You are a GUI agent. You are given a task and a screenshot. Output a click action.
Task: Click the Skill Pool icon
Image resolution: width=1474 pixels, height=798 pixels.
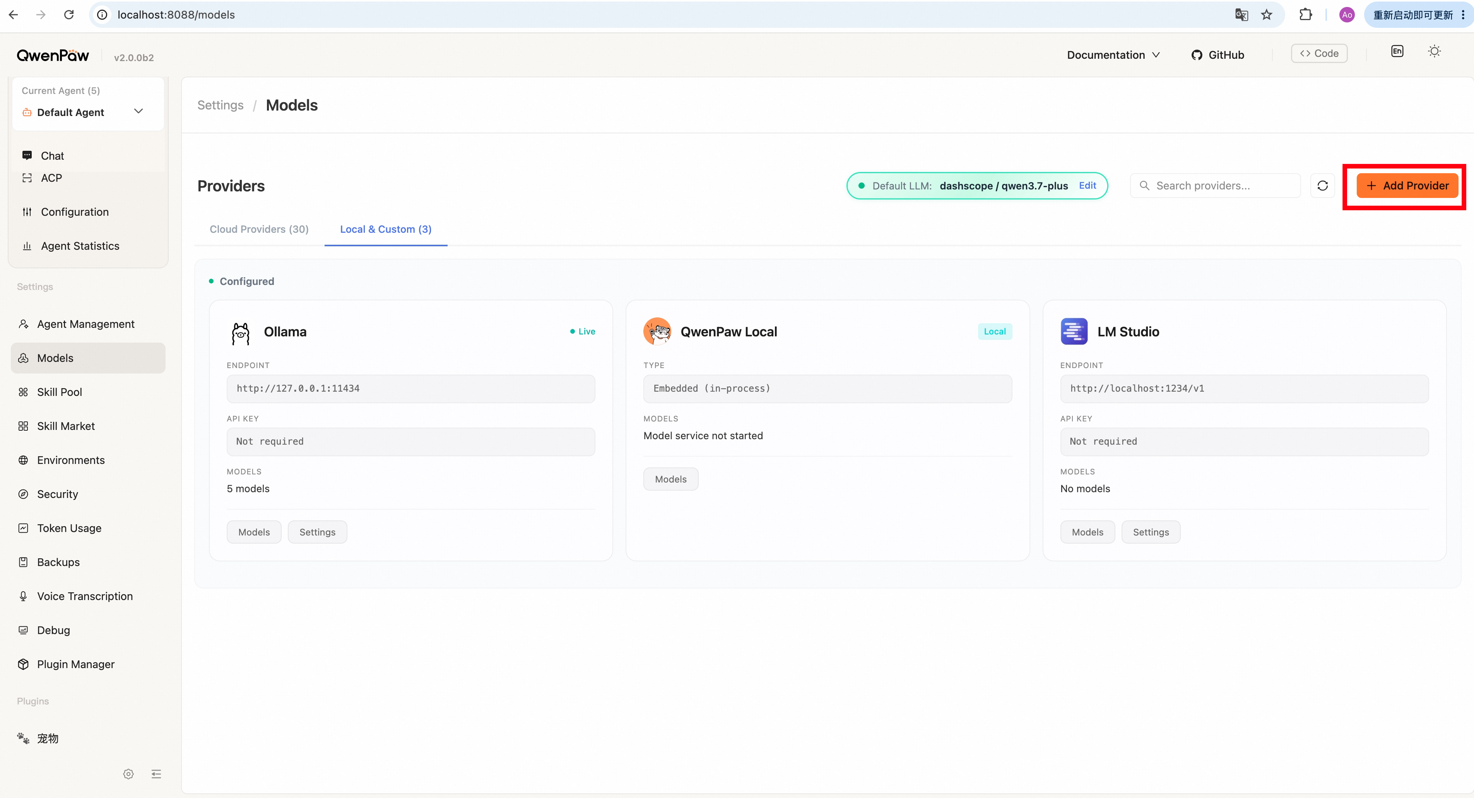click(23, 392)
